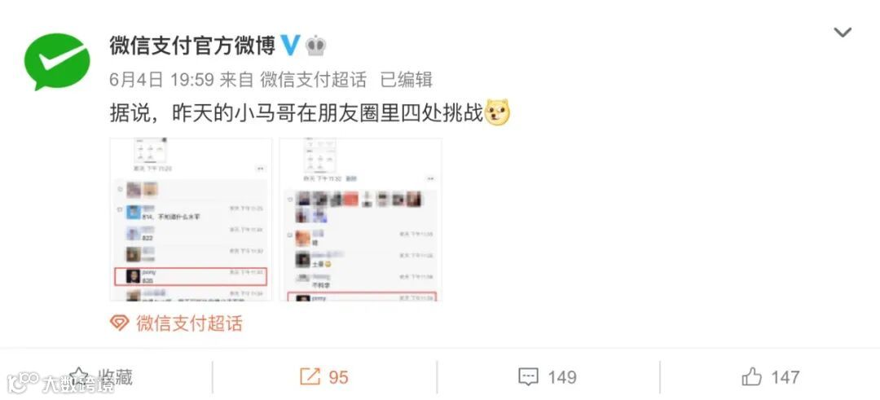880x400 pixels.
Task: Open the 微信支付官方微博 profile name
Action: (192, 46)
